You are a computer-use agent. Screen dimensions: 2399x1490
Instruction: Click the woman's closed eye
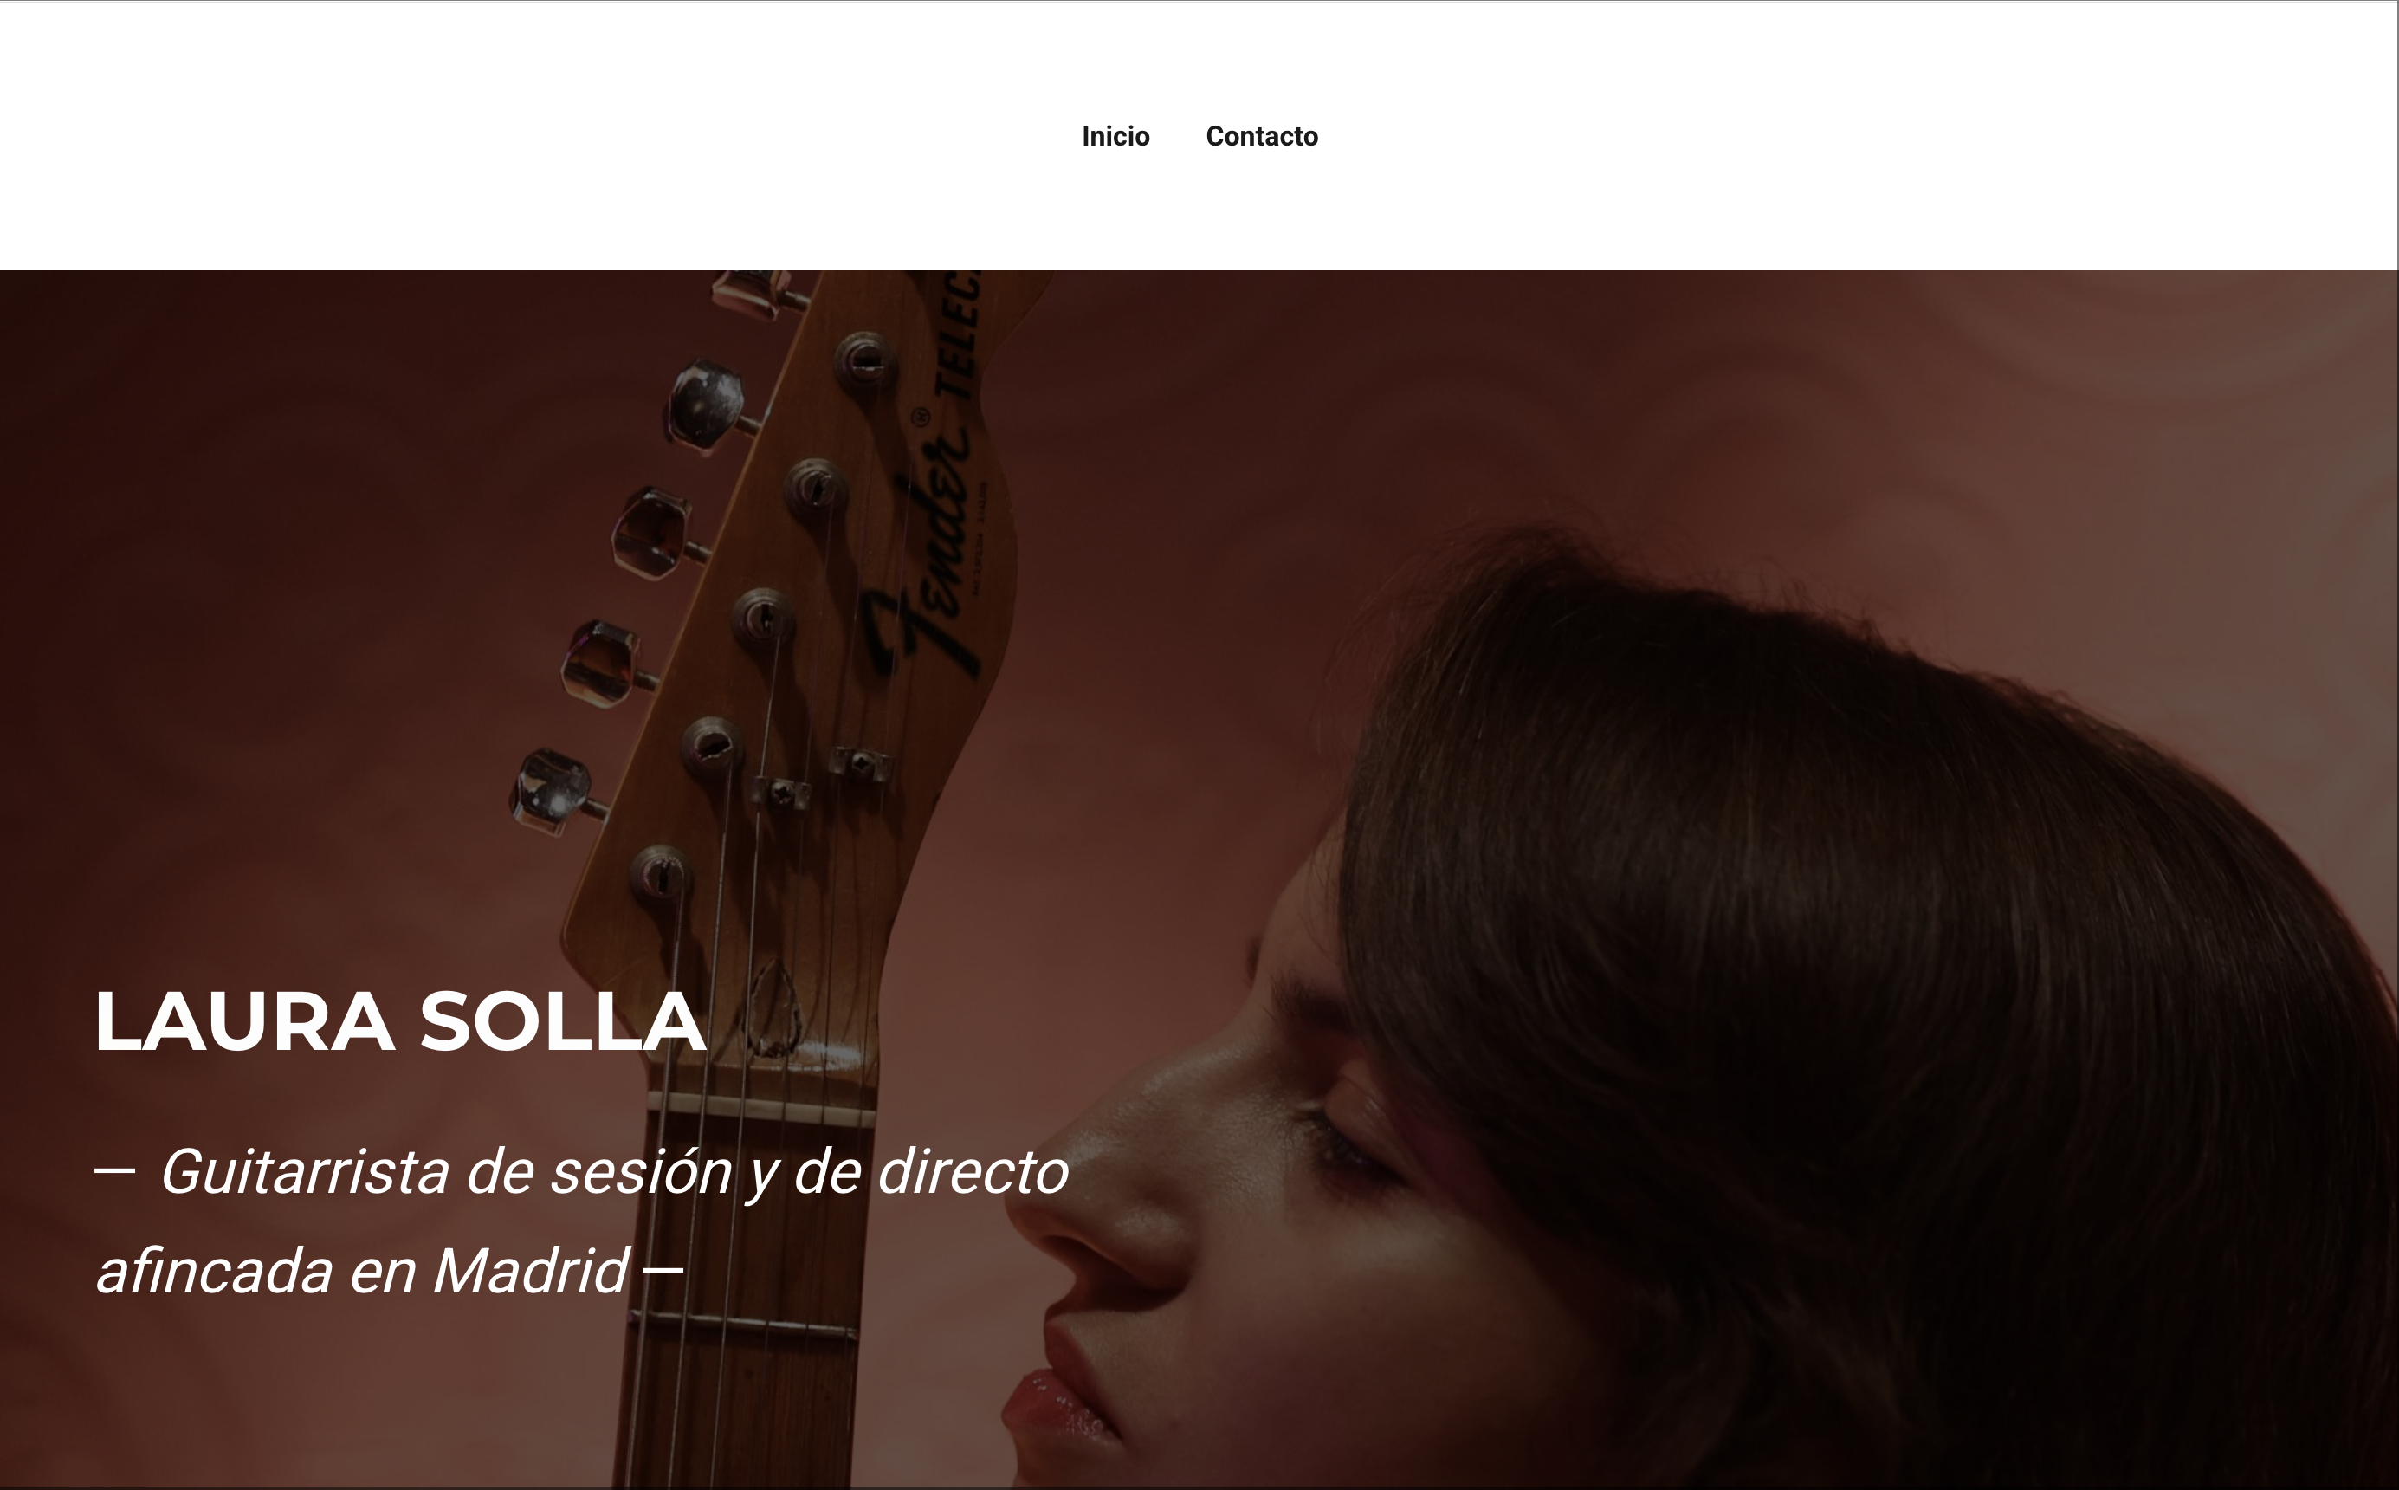click(x=1348, y=1145)
